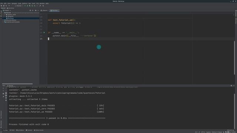Click the Project panel gear icon
The height and width of the screenshot is (133, 237).
point(36,10)
